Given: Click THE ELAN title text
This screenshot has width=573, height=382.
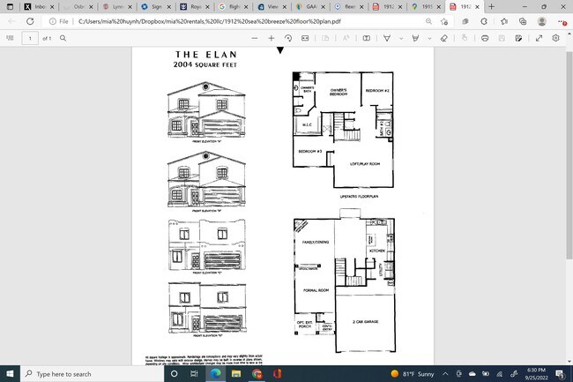Looking at the screenshot, I should click(205, 55).
